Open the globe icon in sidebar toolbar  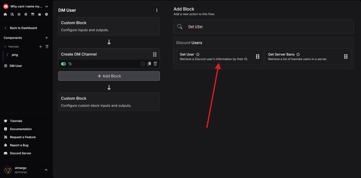pos(26,14)
